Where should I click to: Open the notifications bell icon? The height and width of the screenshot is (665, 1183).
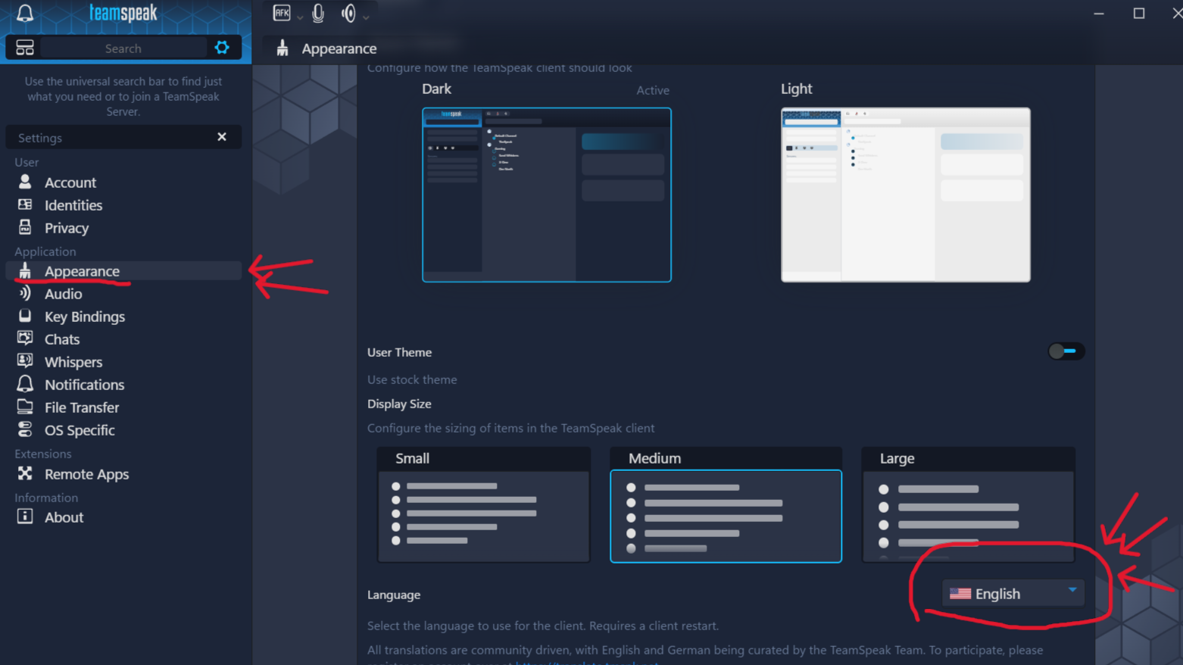[25, 13]
